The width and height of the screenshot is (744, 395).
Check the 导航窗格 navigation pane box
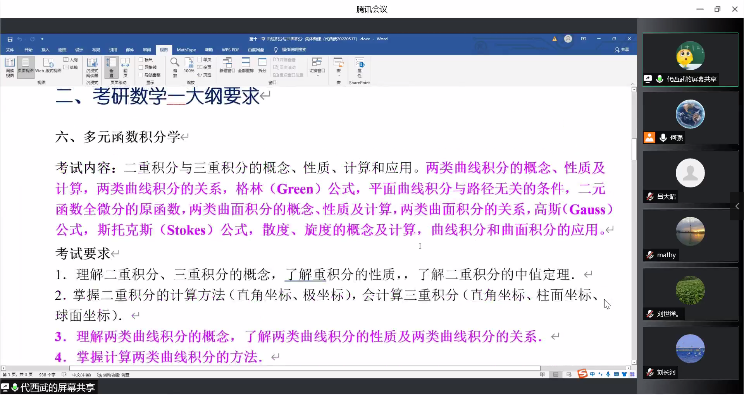click(x=141, y=75)
